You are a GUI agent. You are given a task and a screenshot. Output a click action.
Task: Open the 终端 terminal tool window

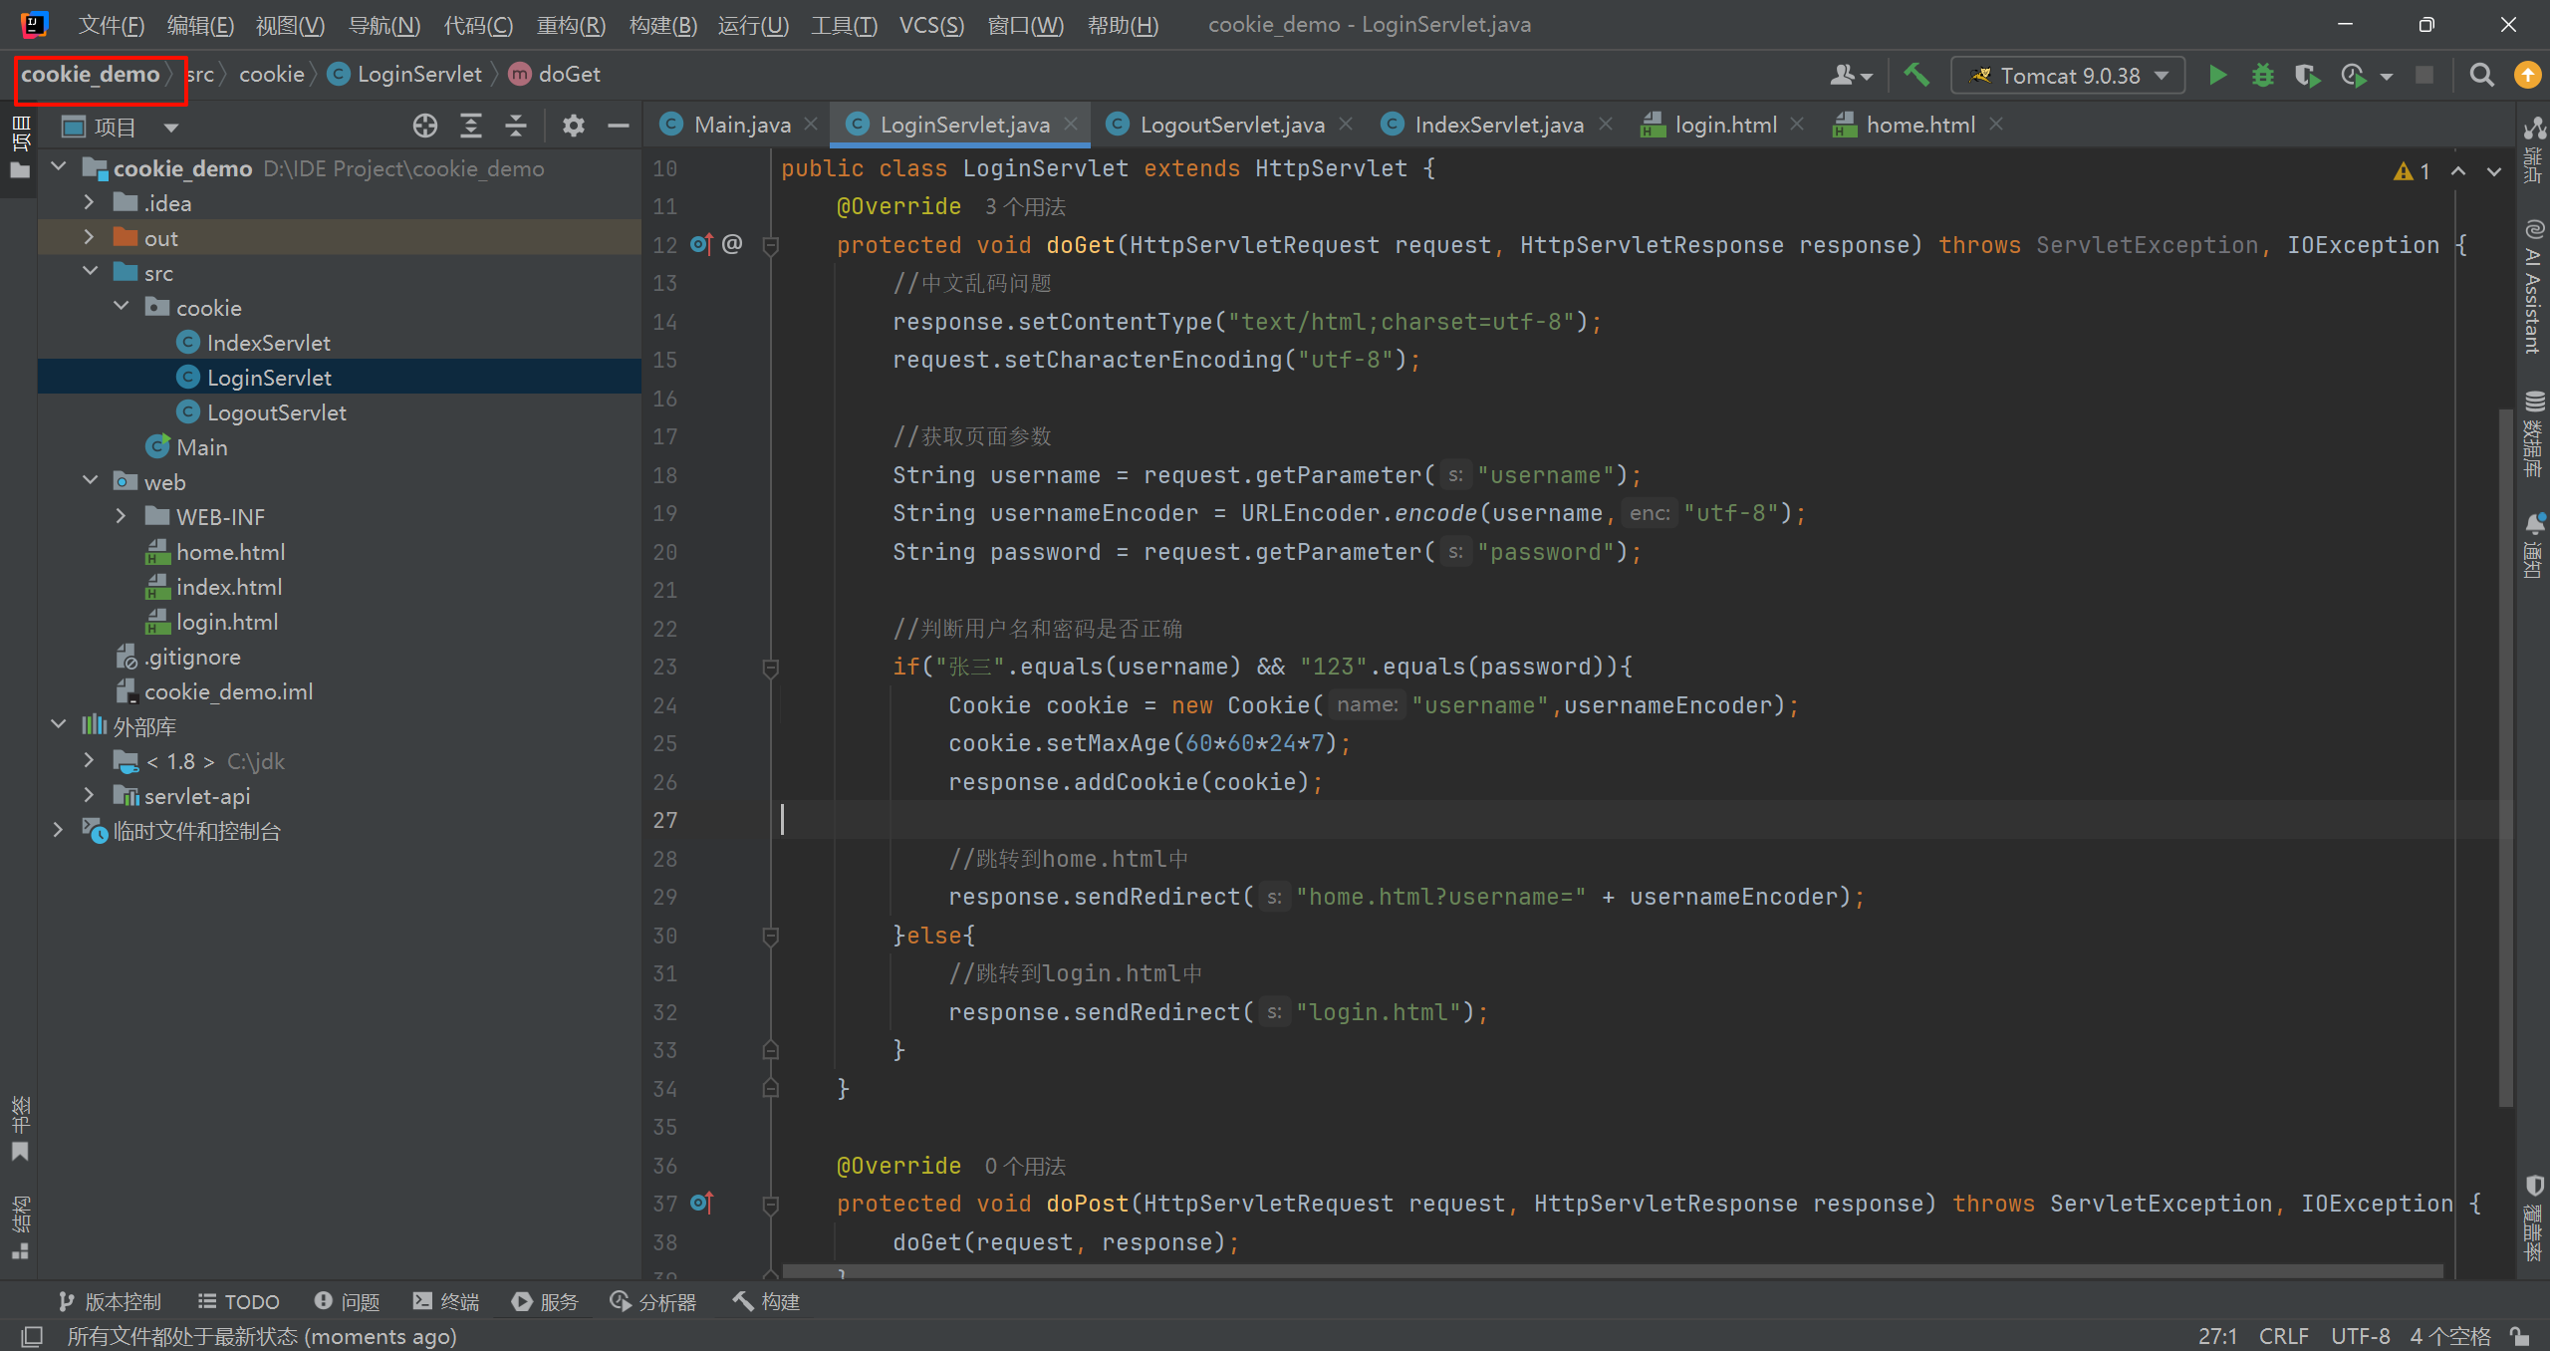pos(446,1301)
